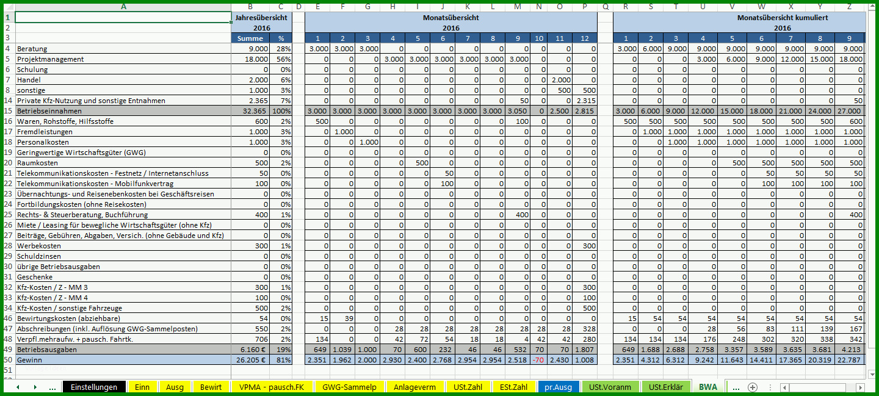Click the Select All corner triangle
Image resolution: width=879 pixels, height=396 pixels.
[8, 7]
